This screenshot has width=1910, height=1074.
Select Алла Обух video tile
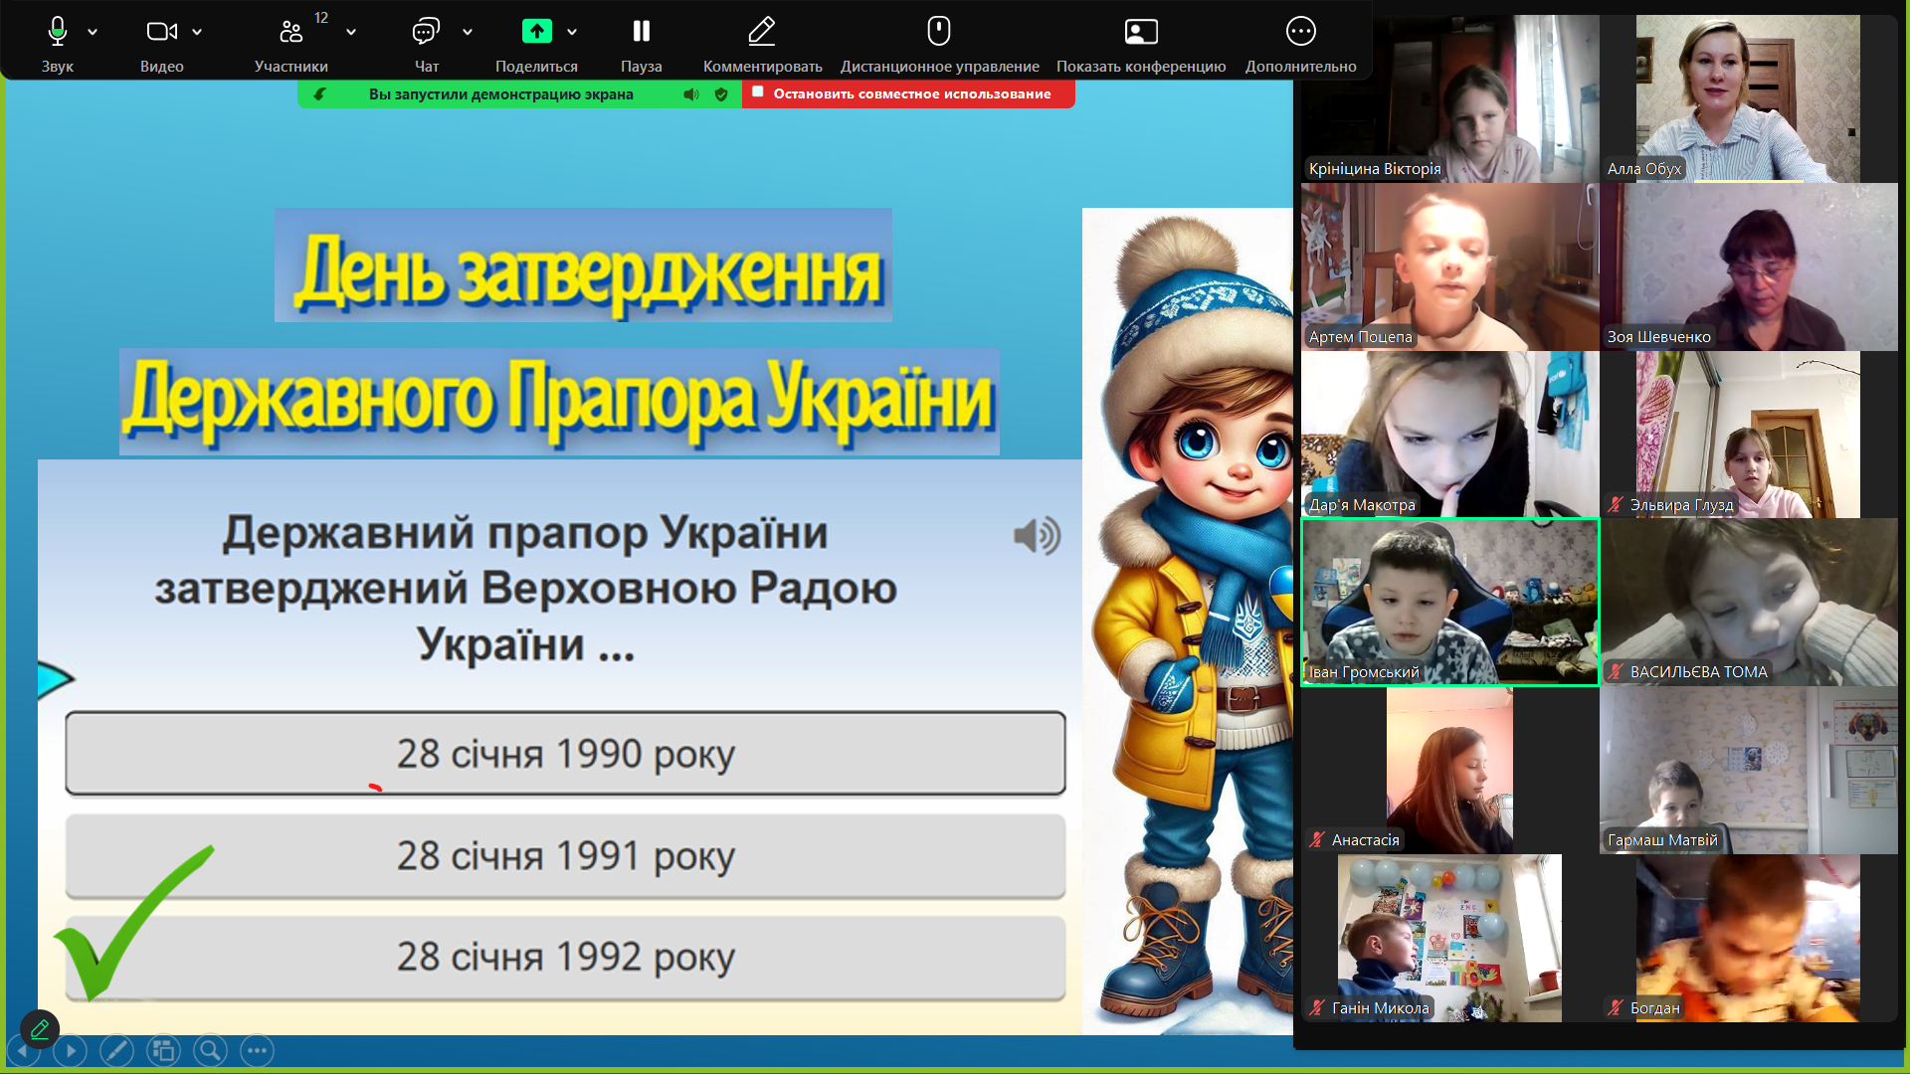point(1748,98)
